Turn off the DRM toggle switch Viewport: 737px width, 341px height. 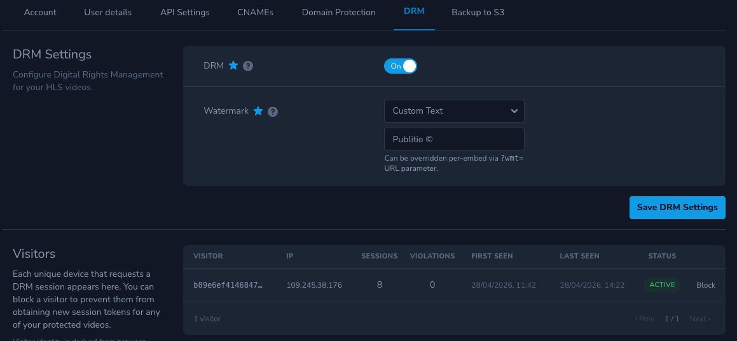pyautogui.click(x=400, y=66)
